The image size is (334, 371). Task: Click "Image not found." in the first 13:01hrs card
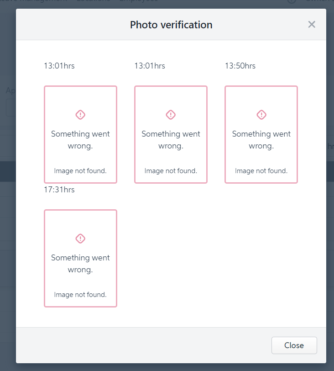tap(80, 171)
